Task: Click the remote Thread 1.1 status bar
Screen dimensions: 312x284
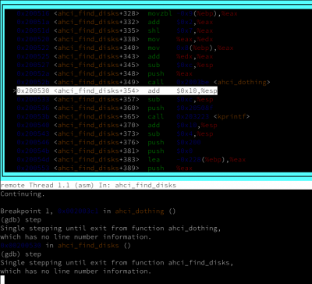Action: [156, 185]
